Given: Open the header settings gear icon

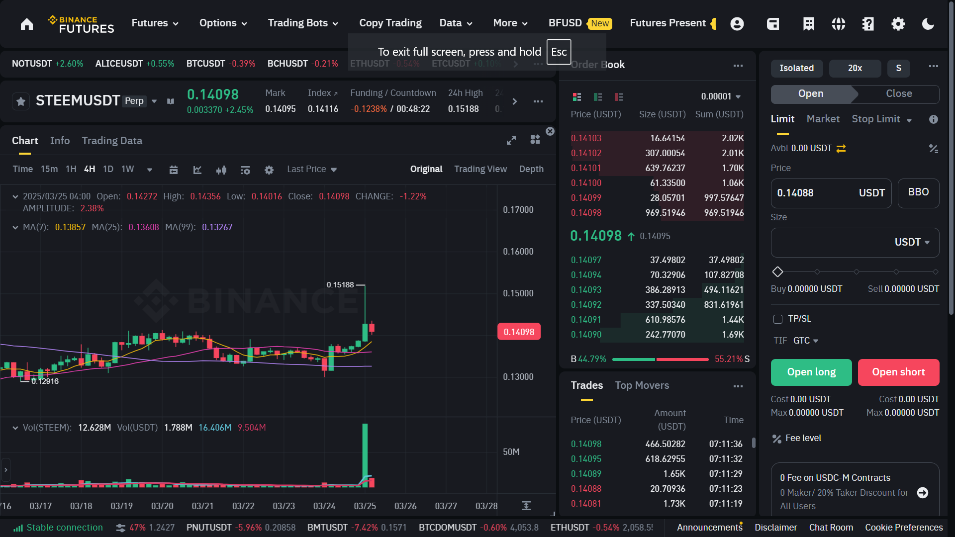Looking at the screenshot, I should 898,24.
